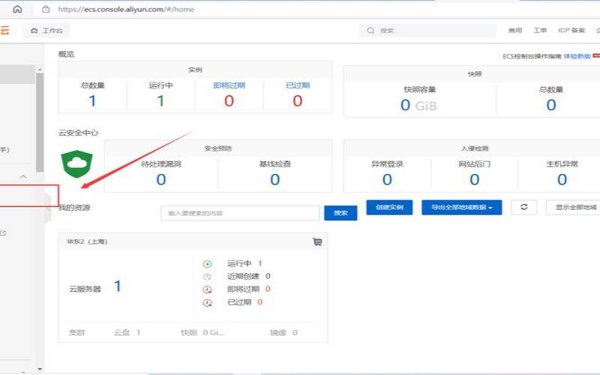The image size is (600, 375).
Task: Click the sidebar scroll-up arrow
Action: (40, 69)
